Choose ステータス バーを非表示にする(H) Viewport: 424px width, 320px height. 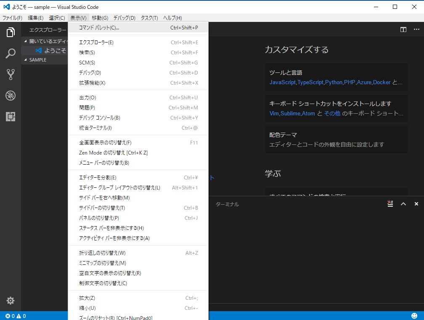(138, 228)
